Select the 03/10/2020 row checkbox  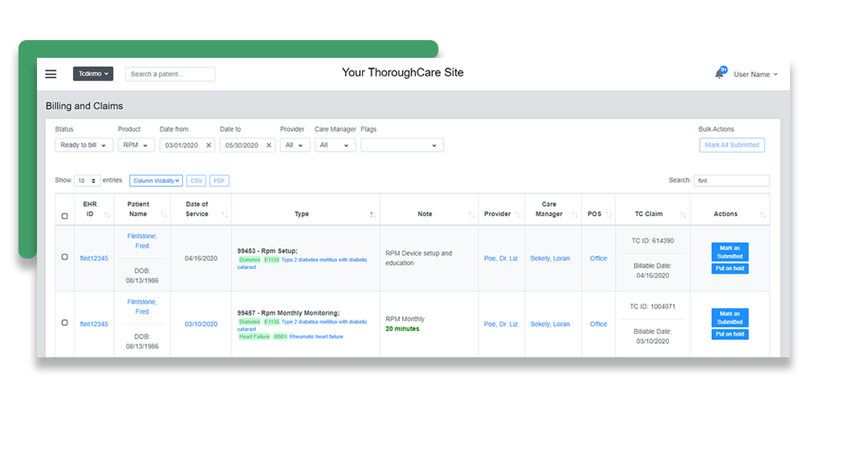(65, 323)
